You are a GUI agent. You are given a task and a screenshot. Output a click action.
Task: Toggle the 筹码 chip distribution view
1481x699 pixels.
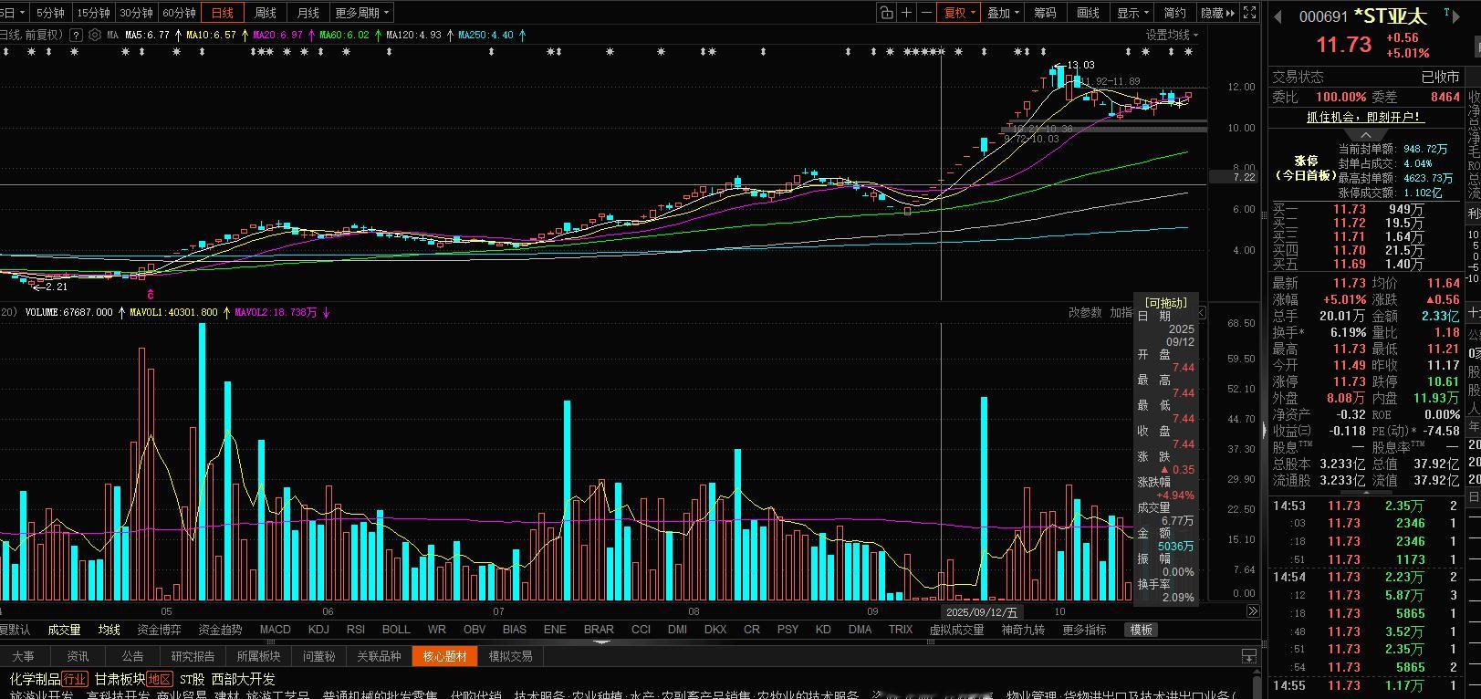tap(1045, 13)
